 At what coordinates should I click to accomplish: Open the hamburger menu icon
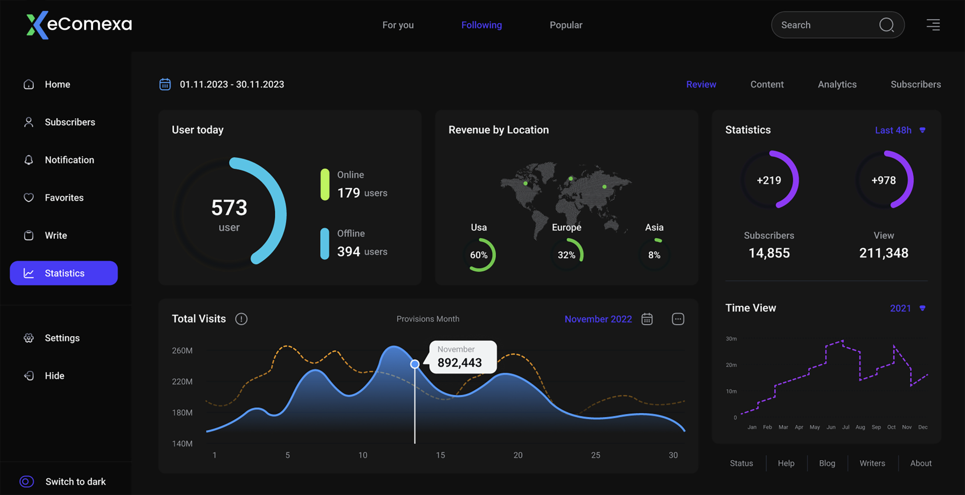click(x=933, y=25)
